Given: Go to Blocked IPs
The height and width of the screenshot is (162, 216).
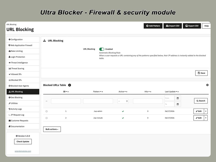Looking at the screenshot, I should 23,80.
